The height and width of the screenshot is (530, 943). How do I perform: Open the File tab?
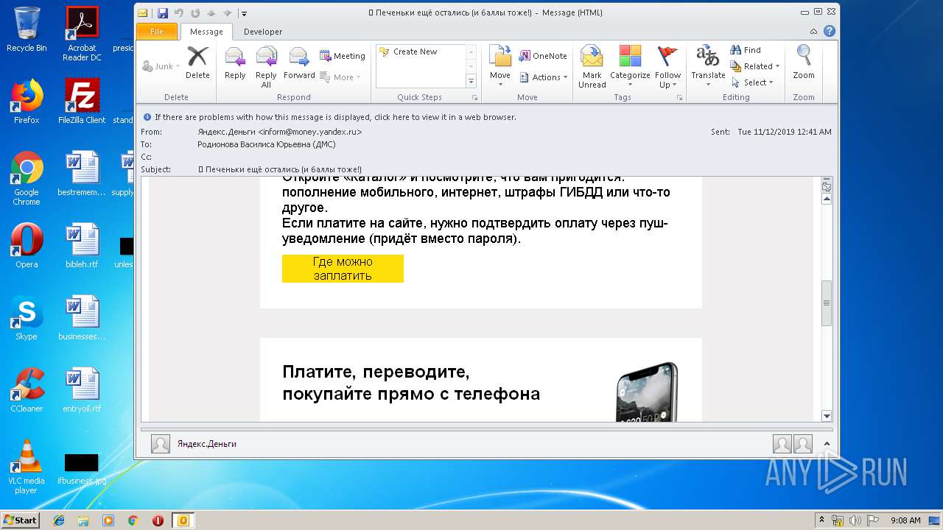(x=157, y=32)
